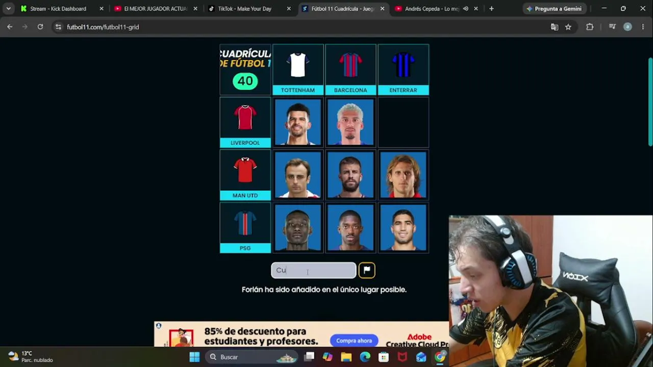Open the Chrome extensions puzzle icon
The width and height of the screenshot is (653, 367).
(x=590, y=27)
